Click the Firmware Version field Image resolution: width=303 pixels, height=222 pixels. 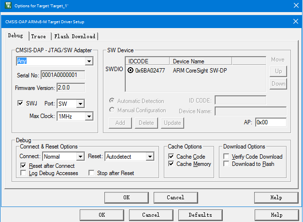tap(71, 88)
